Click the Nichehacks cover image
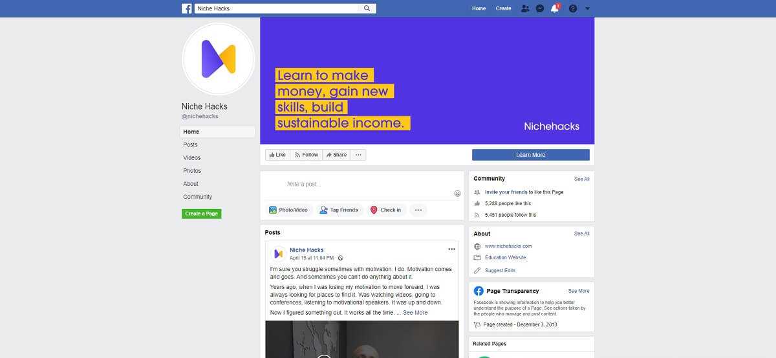Image resolution: width=776 pixels, height=358 pixels. [427, 81]
